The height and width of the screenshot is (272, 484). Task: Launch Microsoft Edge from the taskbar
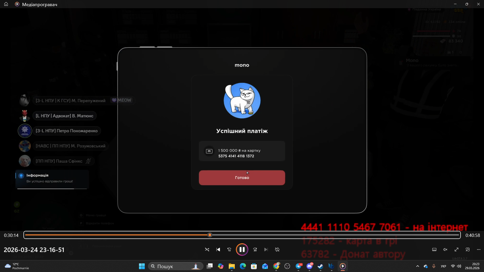point(243,266)
